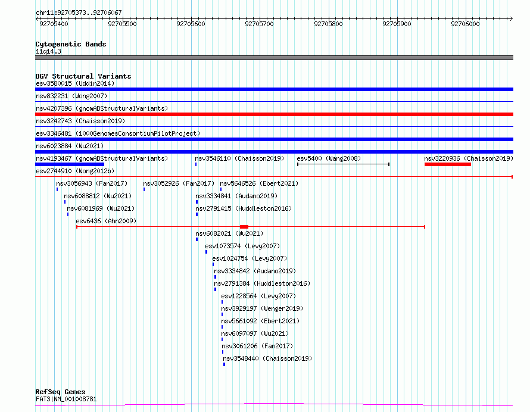
Task: Open esv3346481 1000GenomesConsortiumPilotProject label
Action: click(118, 133)
